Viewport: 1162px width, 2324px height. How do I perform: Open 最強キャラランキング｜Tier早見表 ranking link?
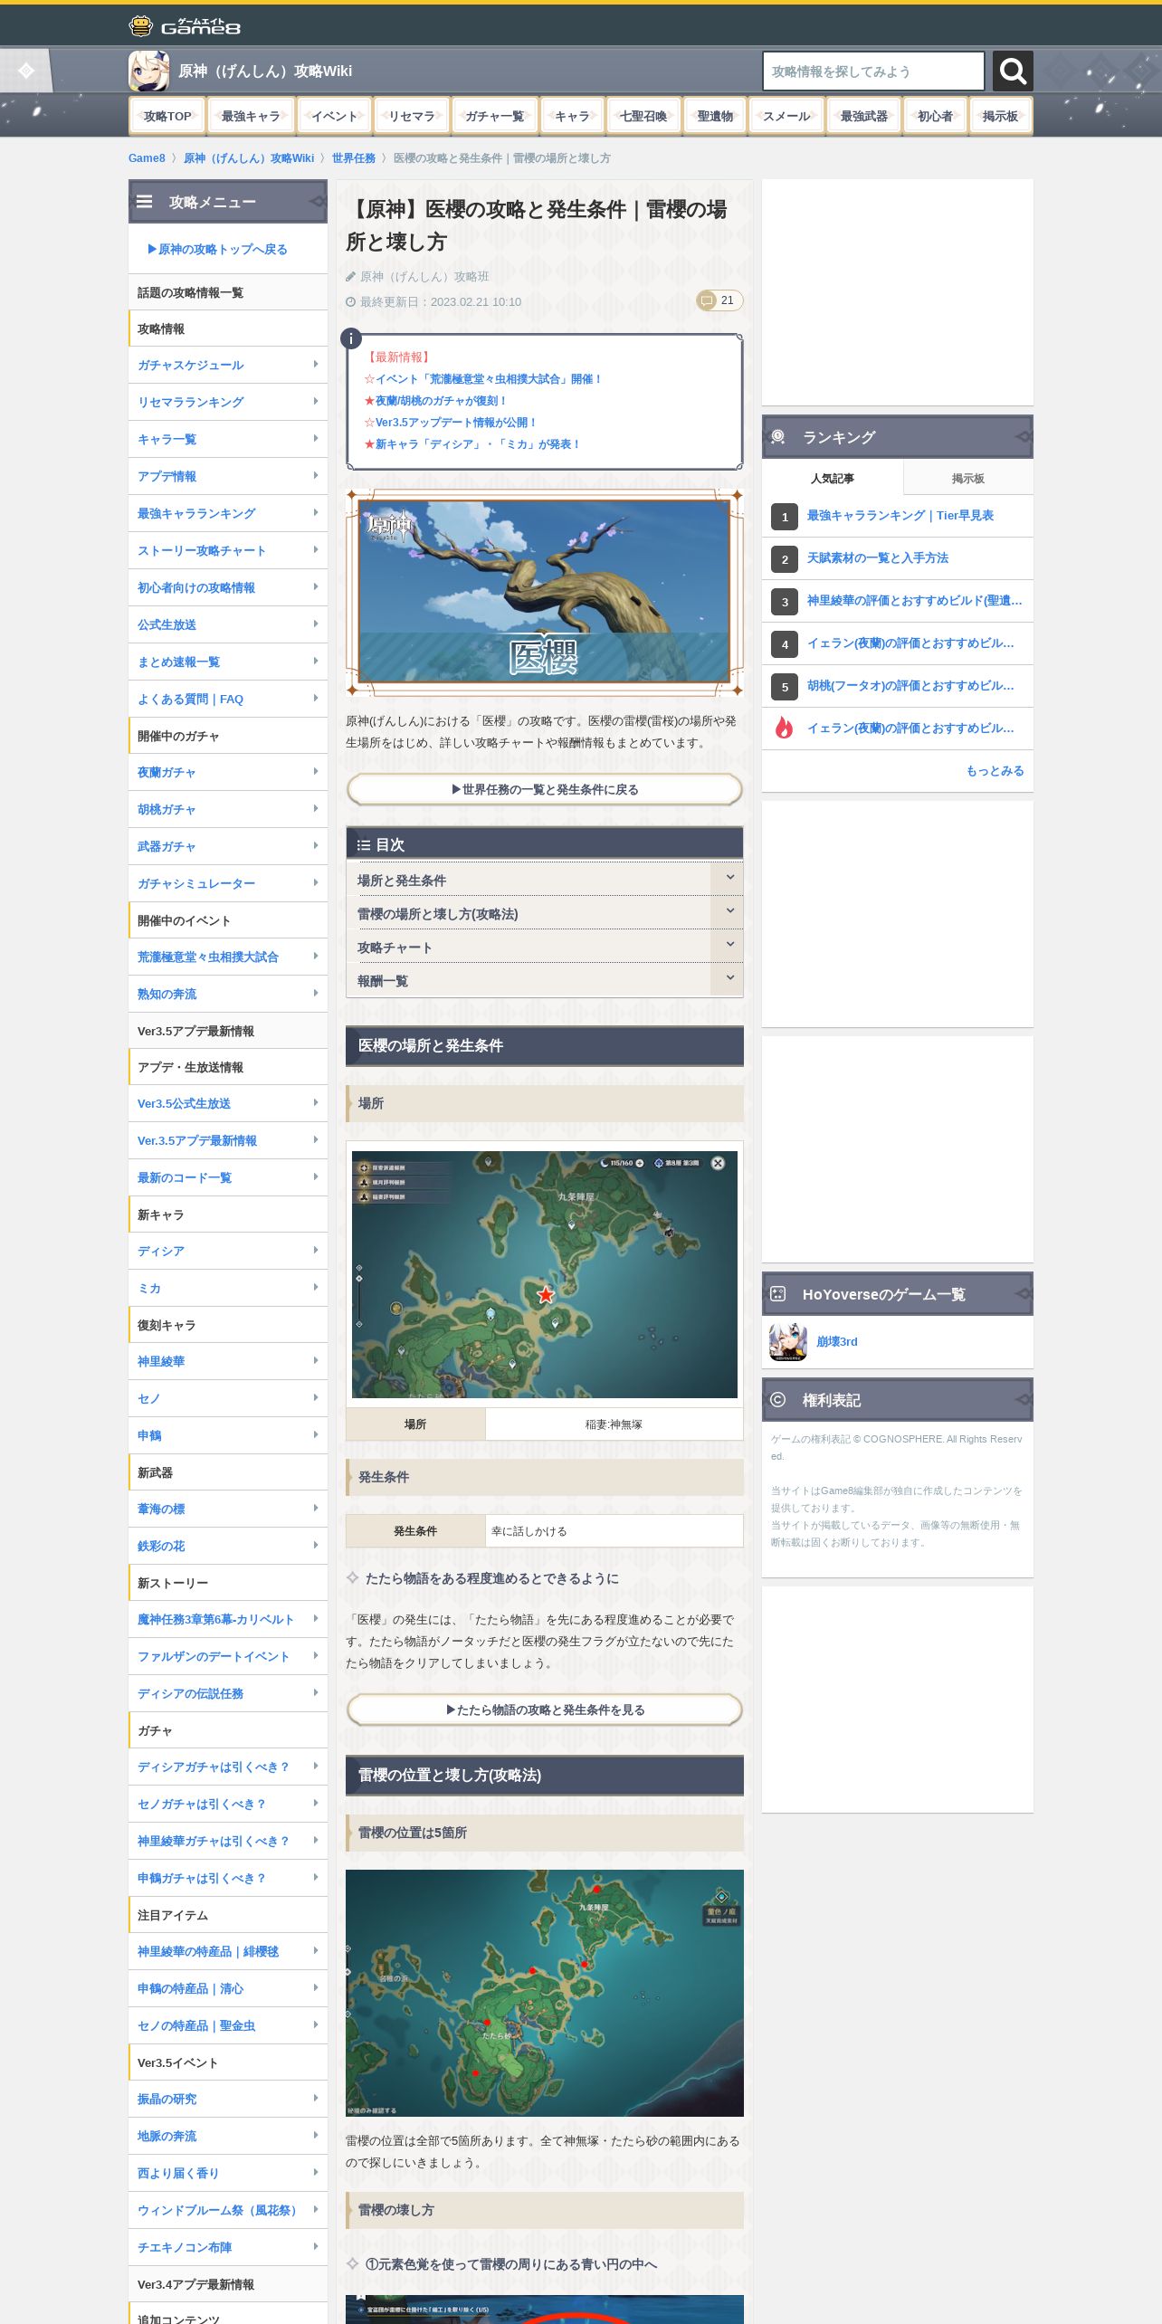coord(900,516)
